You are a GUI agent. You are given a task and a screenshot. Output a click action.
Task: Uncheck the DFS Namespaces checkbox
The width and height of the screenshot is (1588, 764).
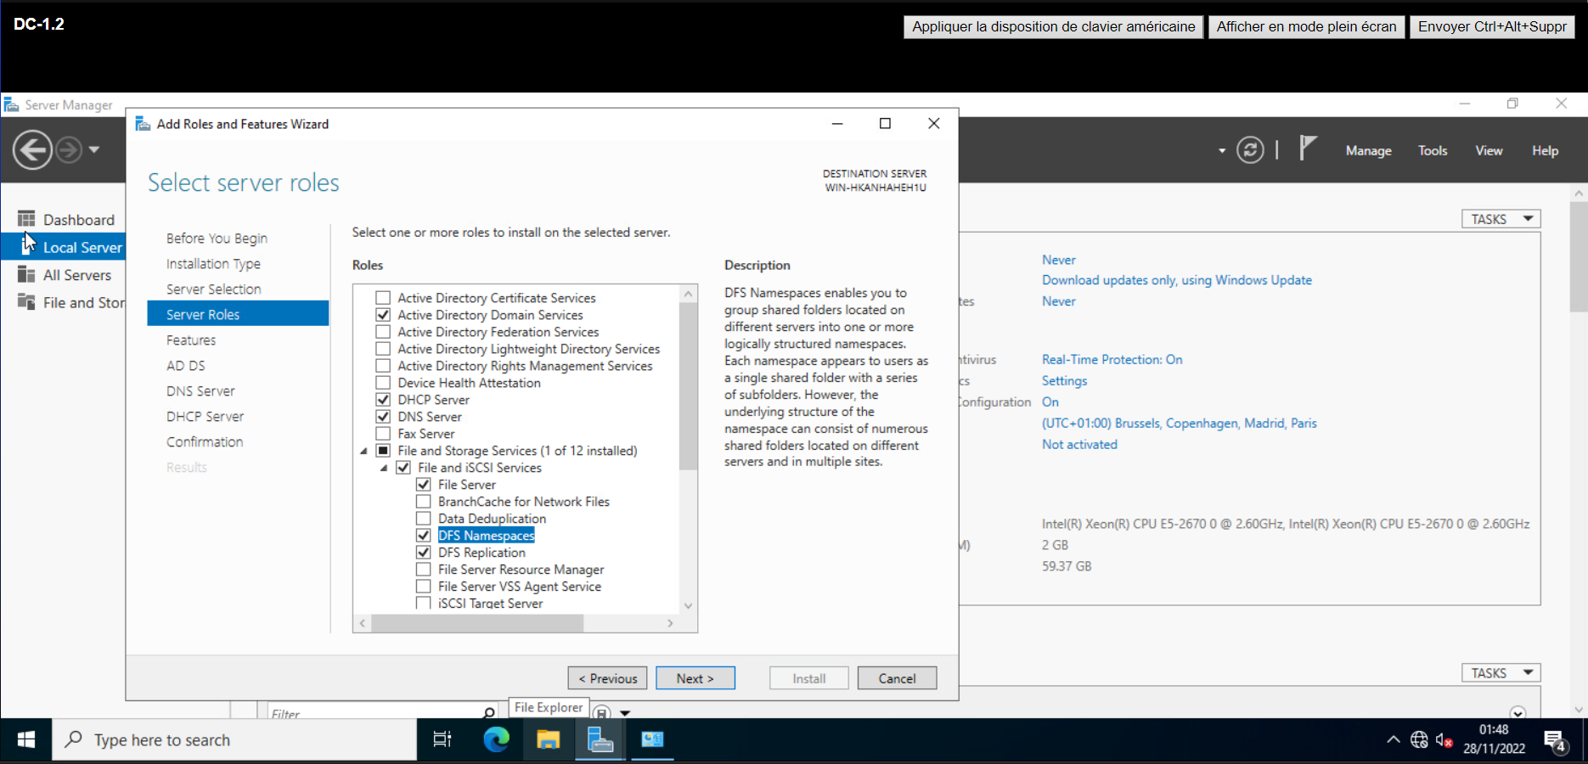(x=424, y=536)
